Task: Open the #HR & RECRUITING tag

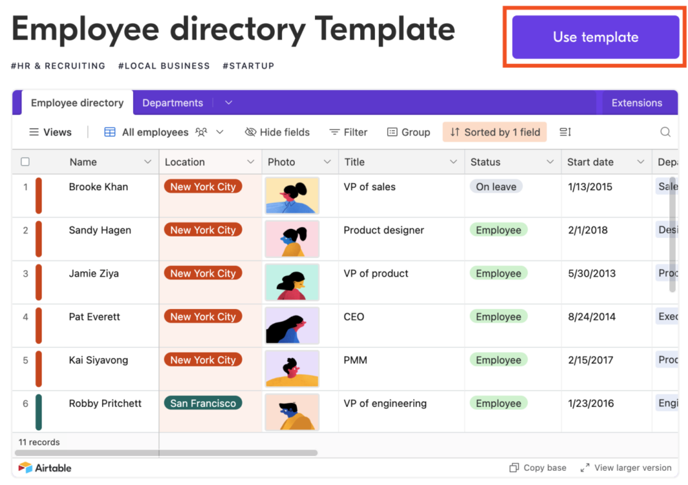Action: 58,66
